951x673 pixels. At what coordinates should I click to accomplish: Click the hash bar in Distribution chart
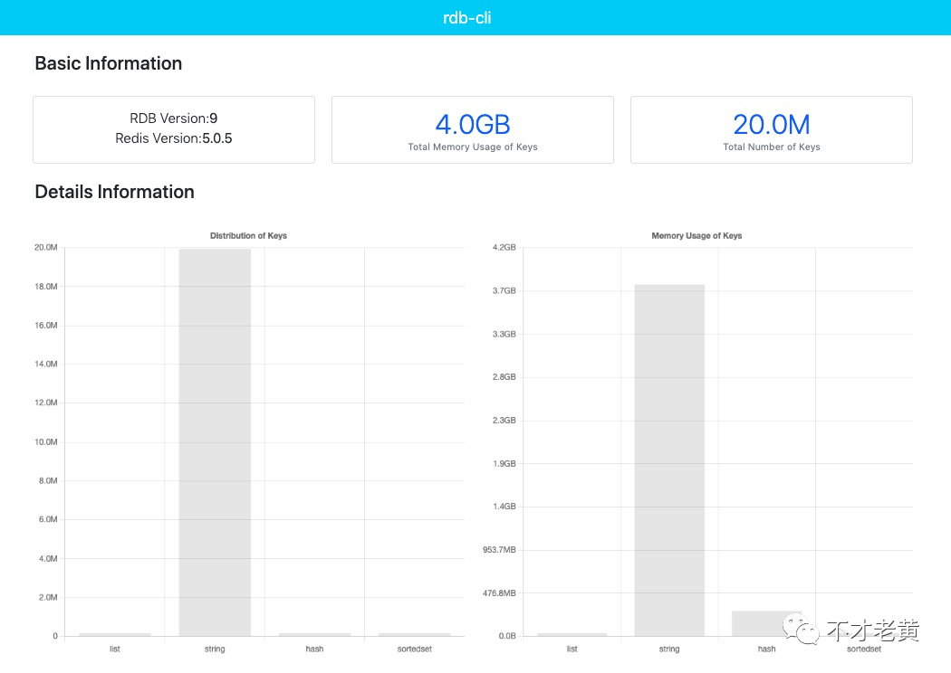coord(315,634)
